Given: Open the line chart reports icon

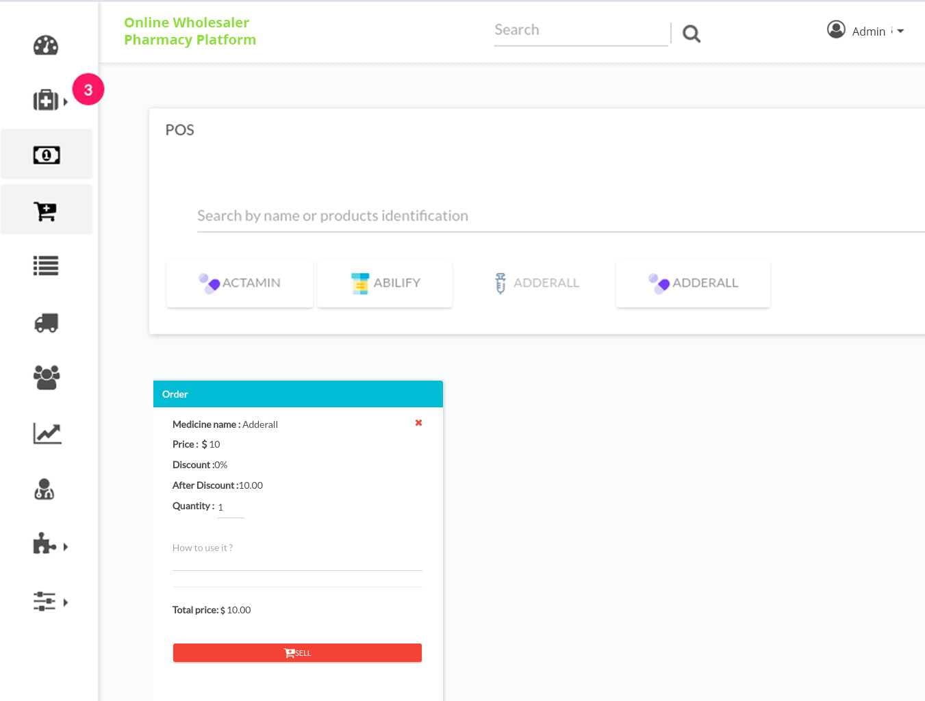Looking at the screenshot, I should pyautogui.click(x=47, y=433).
